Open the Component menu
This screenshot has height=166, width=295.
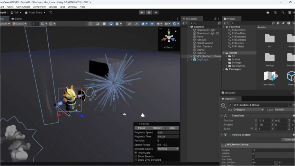click(39, 7)
